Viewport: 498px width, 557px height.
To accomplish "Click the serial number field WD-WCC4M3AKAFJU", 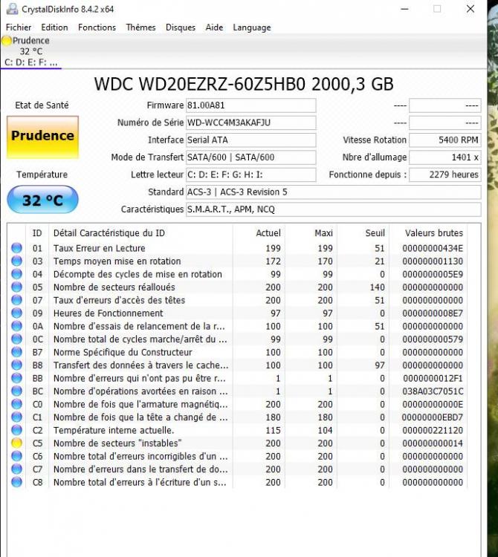I will (250, 123).
